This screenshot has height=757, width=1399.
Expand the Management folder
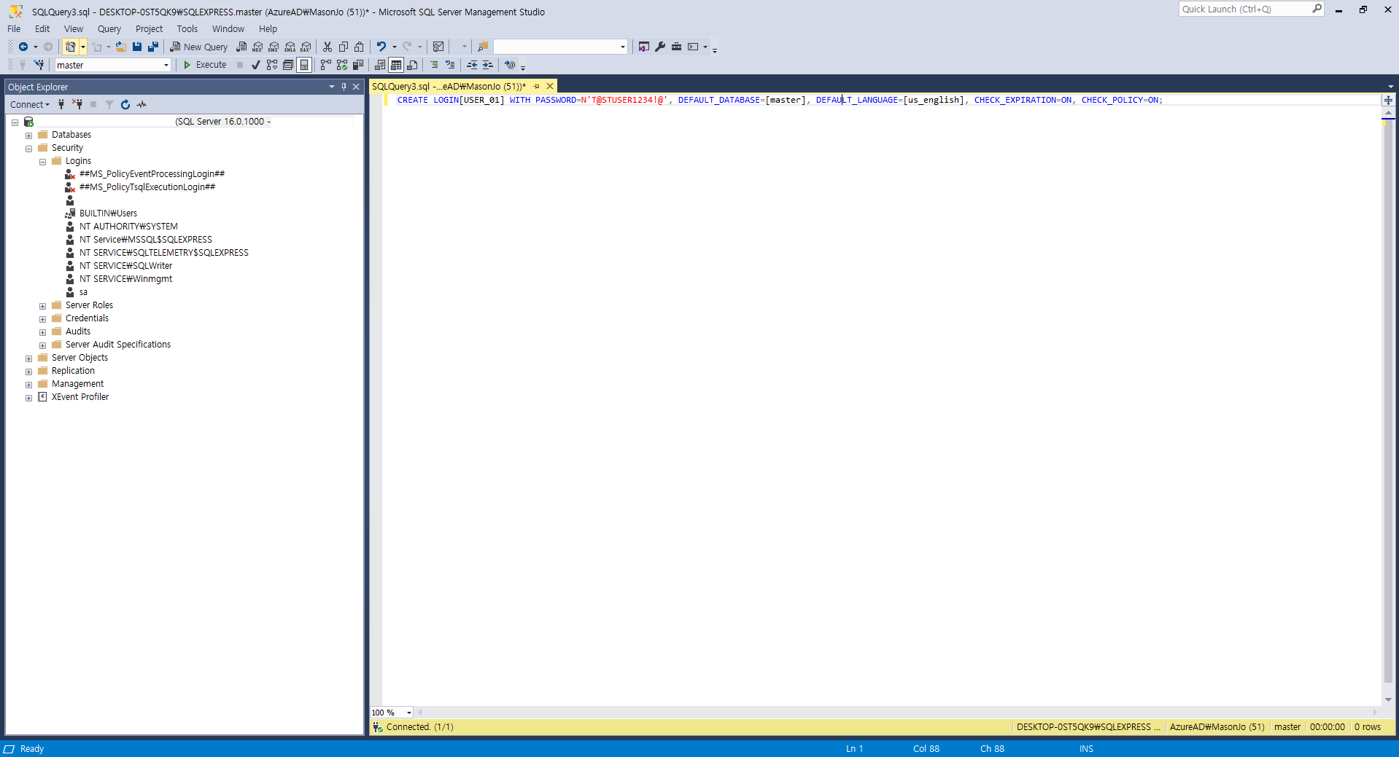click(x=28, y=385)
